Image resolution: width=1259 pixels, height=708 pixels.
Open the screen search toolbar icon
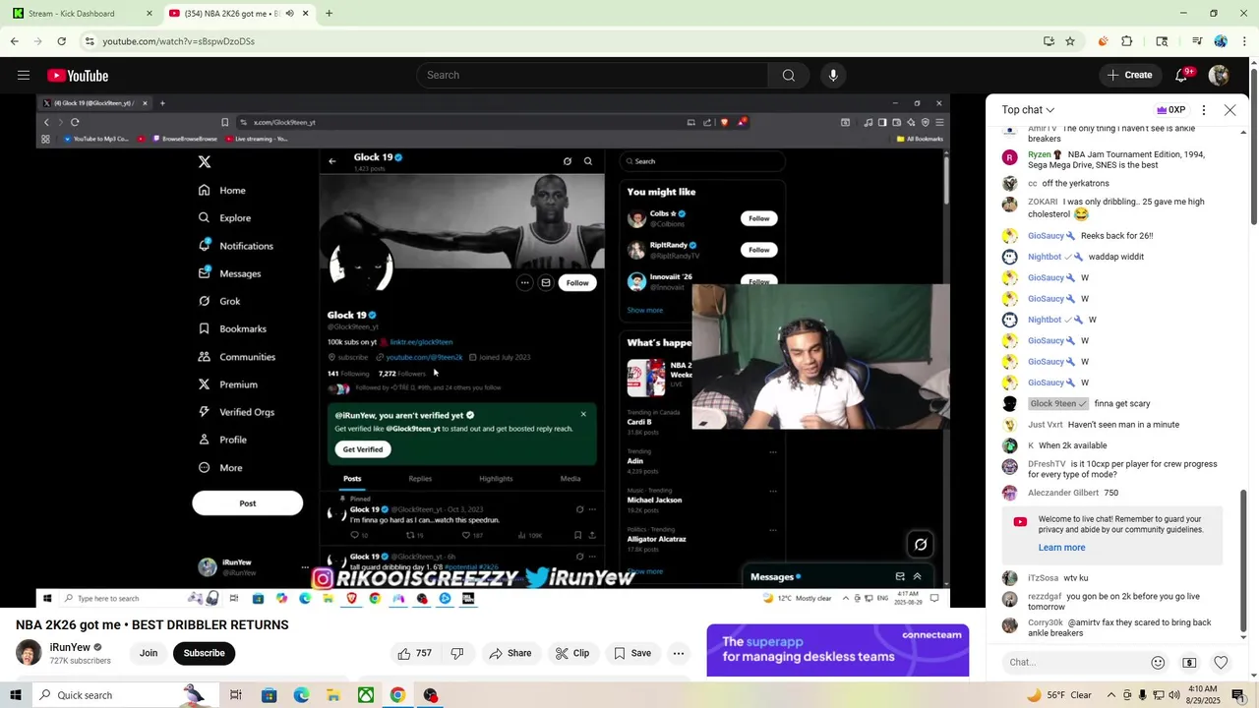(1162, 41)
